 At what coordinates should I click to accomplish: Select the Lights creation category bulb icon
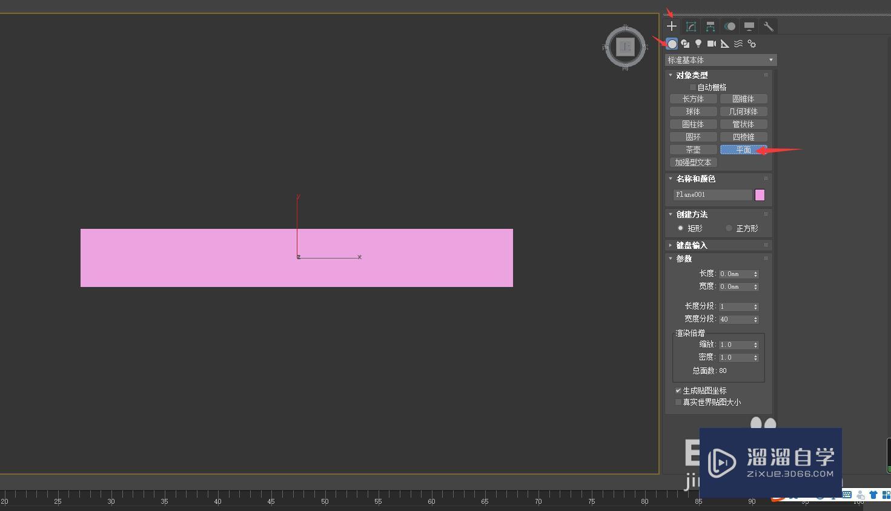tap(698, 44)
